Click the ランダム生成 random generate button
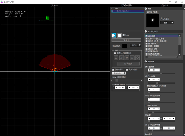 tap(128, 64)
